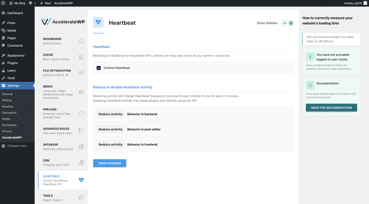Open Settings menu in WordPress sidebar
This screenshot has height=204, width=369.
coord(17,86)
